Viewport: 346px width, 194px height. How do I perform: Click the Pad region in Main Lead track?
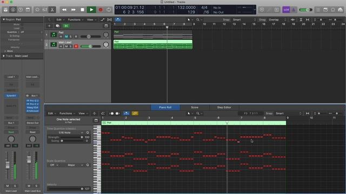coord(152,44)
